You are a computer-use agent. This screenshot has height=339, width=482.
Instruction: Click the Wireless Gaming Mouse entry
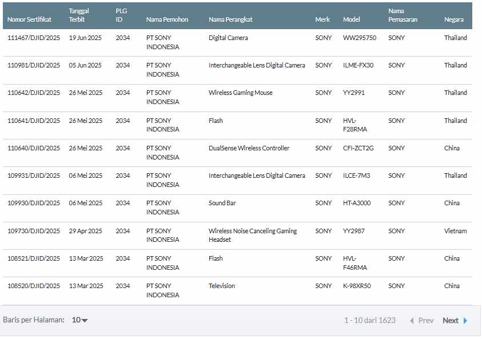coord(240,93)
